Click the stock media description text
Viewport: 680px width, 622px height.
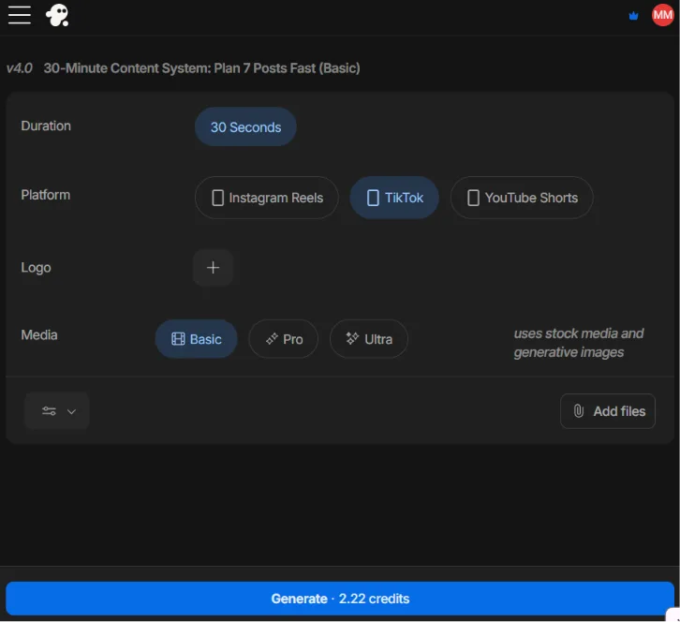tap(579, 343)
